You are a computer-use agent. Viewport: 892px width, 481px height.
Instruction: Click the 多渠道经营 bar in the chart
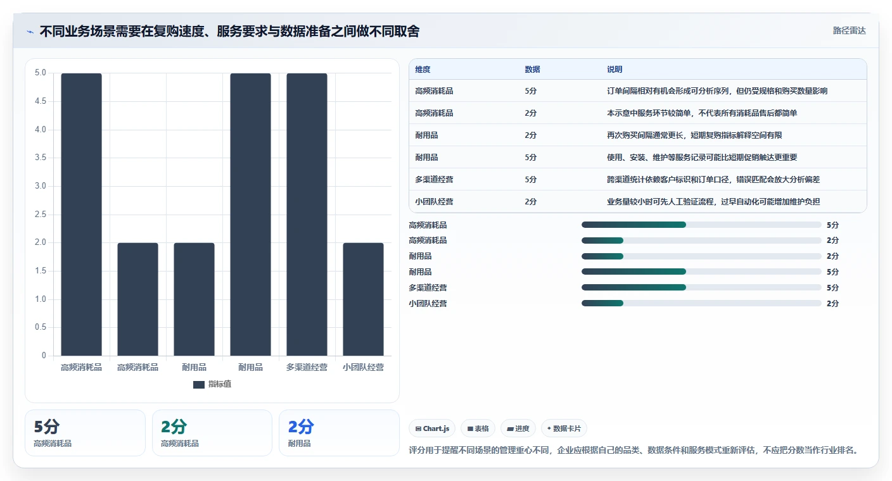[307, 215]
